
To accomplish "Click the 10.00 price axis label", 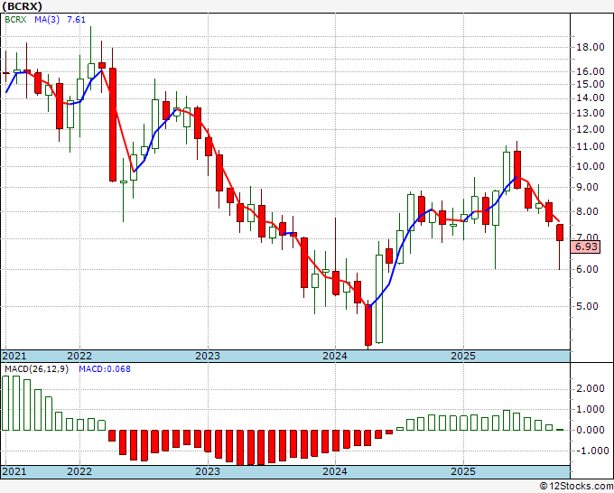I will 591,166.
